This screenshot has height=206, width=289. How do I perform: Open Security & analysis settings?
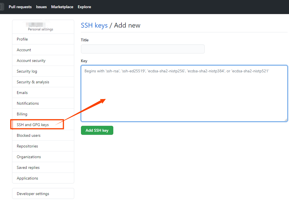point(43,82)
